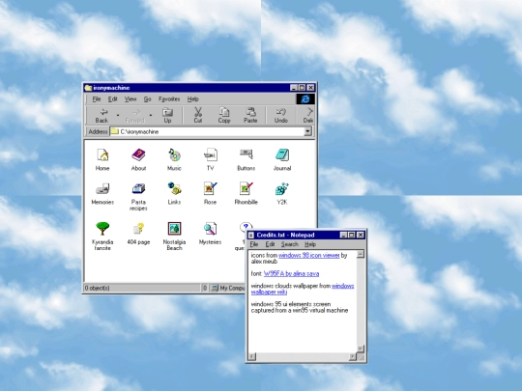Image resolution: width=522 pixels, height=391 pixels.
Task: Open the File menu in ironymachine window
Action: coord(97,99)
